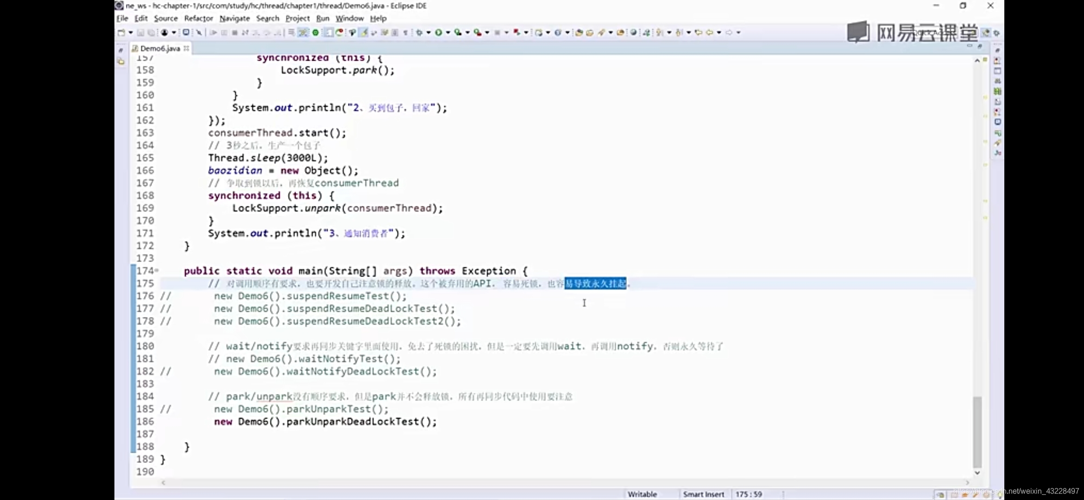Click the Forward navigation arrow icon

729,32
